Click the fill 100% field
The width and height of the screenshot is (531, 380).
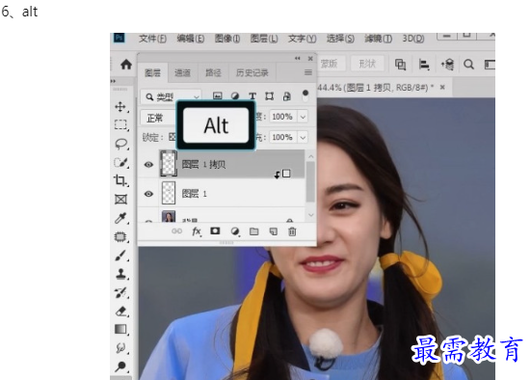click(283, 137)
